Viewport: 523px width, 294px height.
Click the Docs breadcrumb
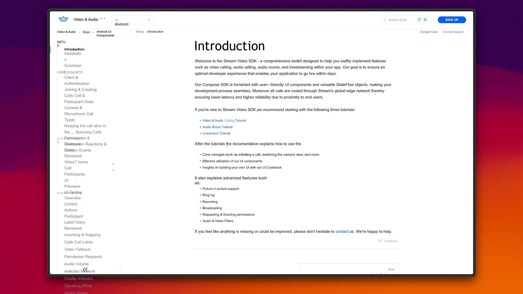click(x=86, y=32)
